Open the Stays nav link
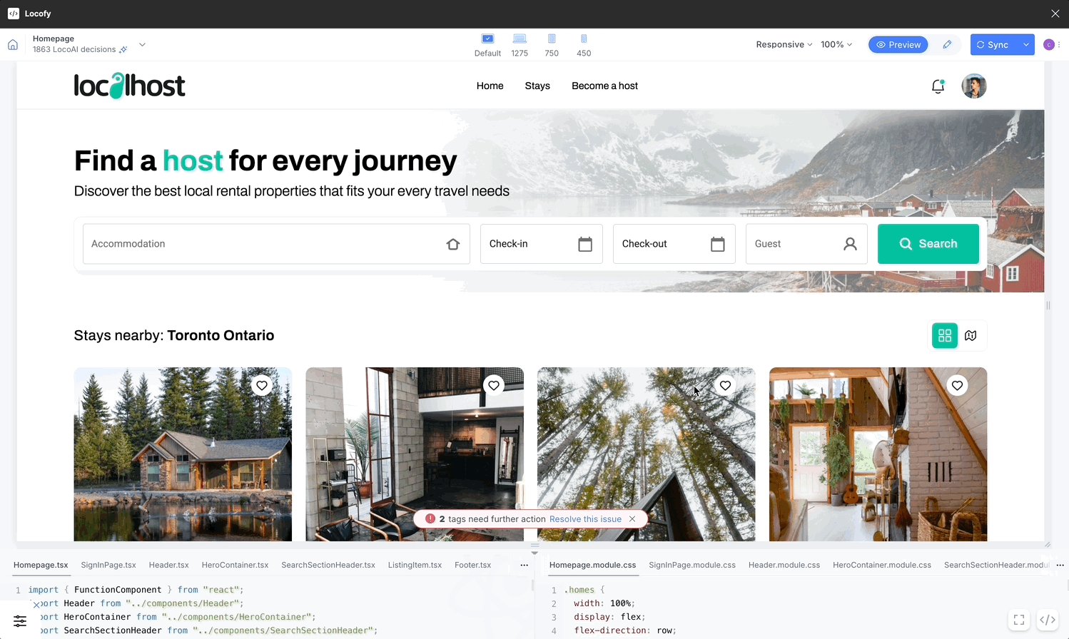The width and height of the screenshot is (1069, 639). pyautogui.click(x=537, y=86)
